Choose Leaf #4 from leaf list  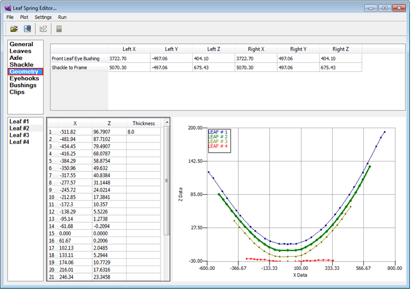(19, 142)
